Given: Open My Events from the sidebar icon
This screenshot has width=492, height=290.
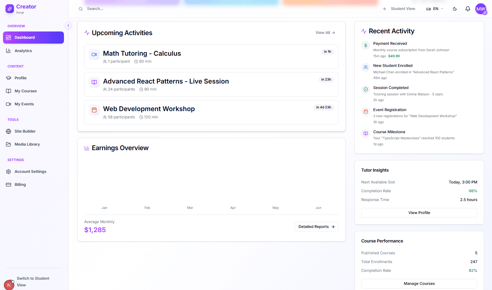Looking at the screenshot, I should 8,104.
